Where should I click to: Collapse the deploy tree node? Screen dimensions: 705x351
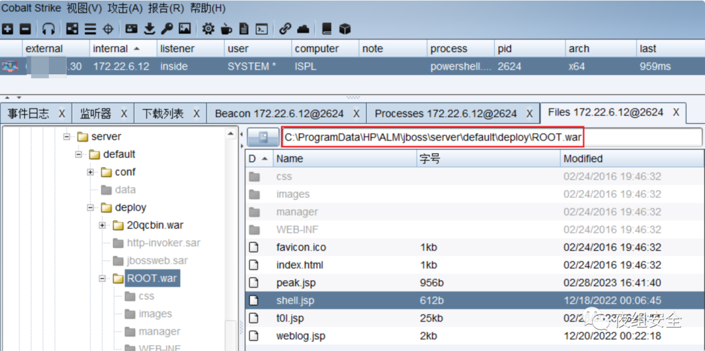(91, 208)
